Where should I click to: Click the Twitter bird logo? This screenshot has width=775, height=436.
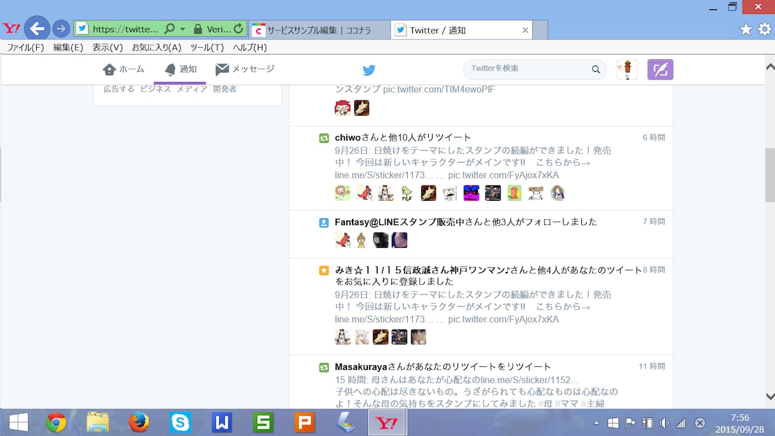(369, 70)
